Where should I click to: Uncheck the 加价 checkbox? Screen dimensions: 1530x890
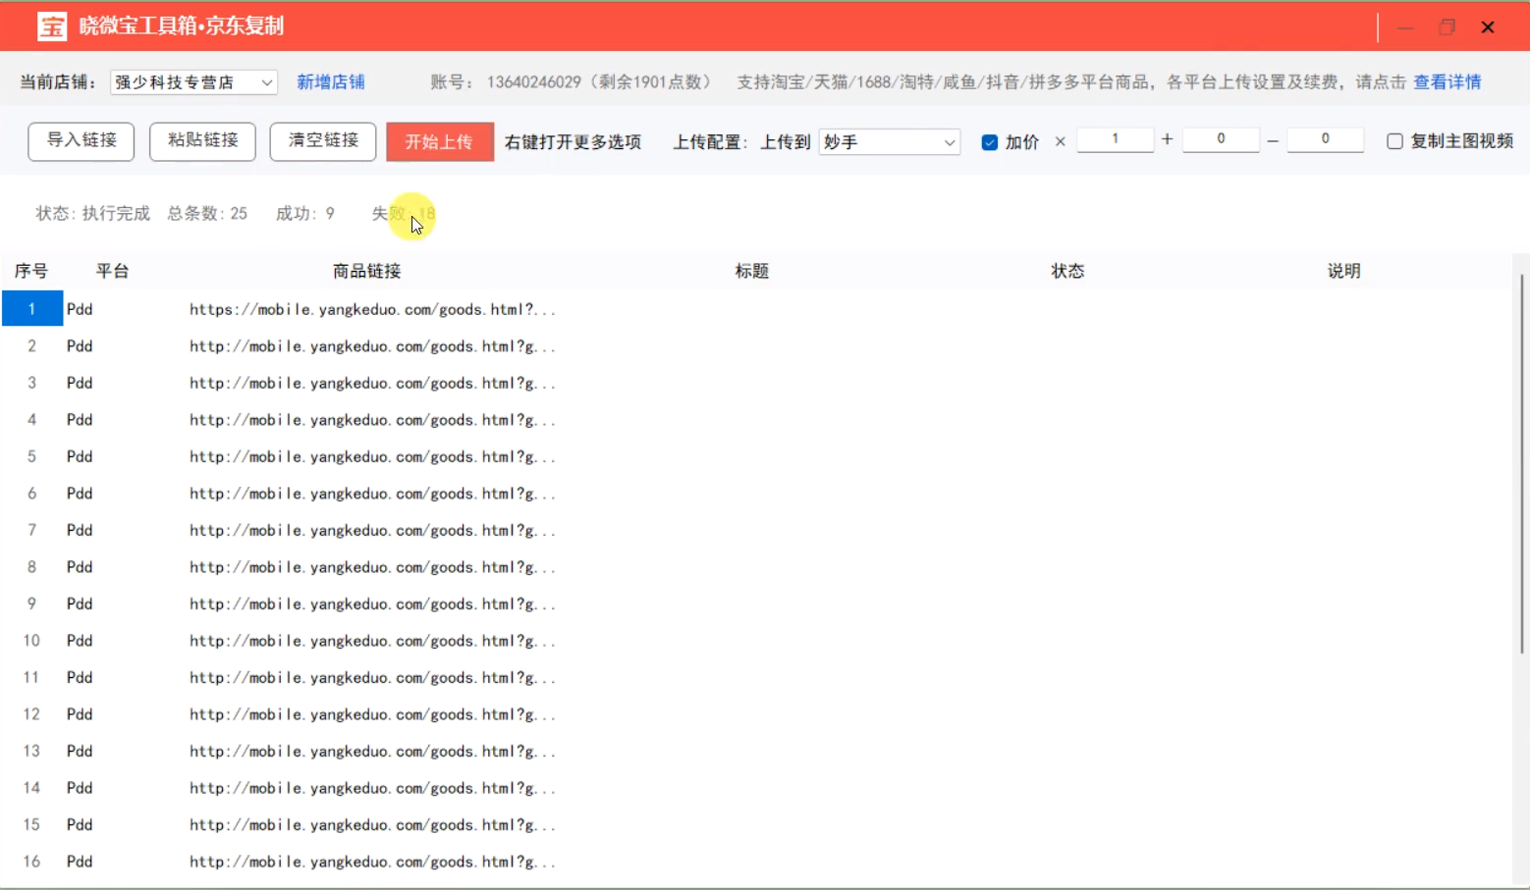990,142
